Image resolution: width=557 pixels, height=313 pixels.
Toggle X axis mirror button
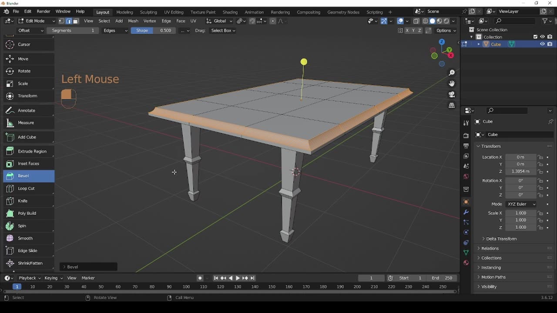click(x=407, y=30)
